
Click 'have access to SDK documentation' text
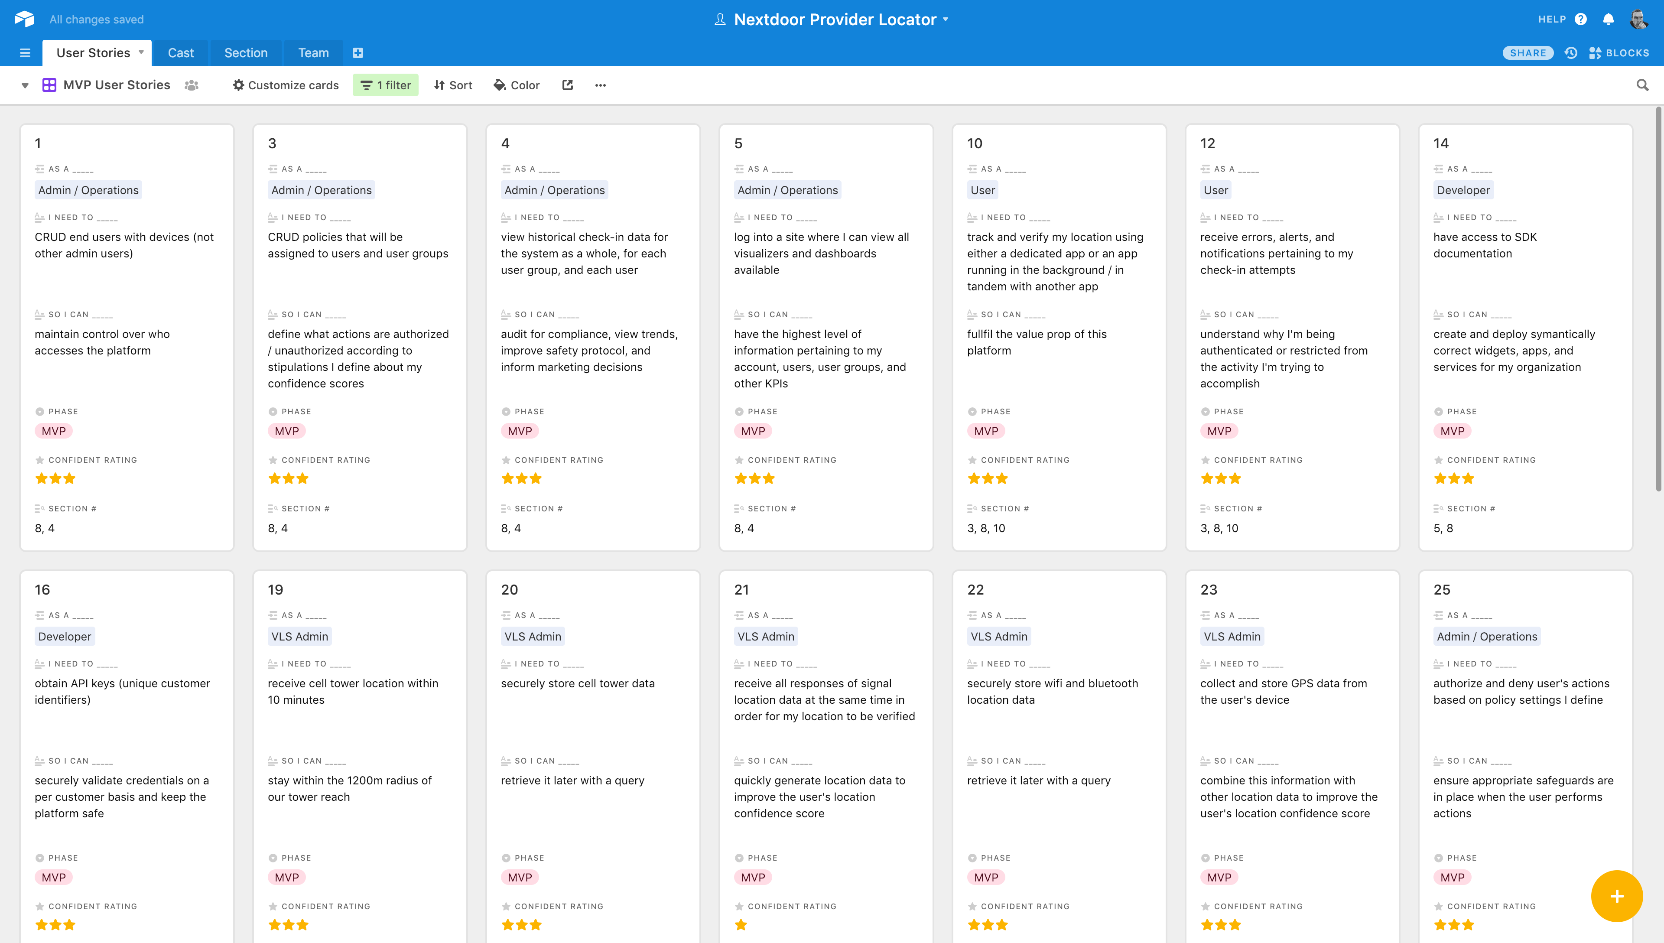[x=1485, y=245]
